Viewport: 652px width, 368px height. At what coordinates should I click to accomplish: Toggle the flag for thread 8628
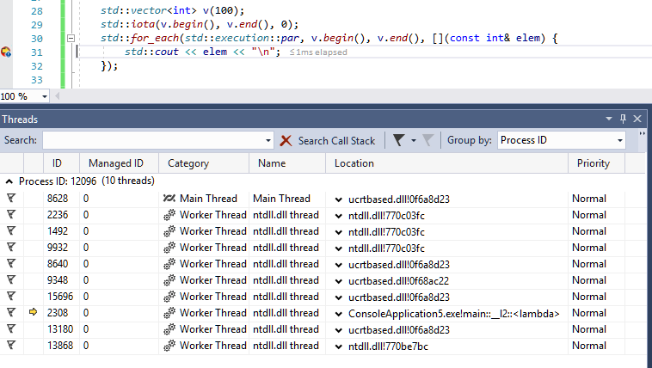tap(11, 199)
